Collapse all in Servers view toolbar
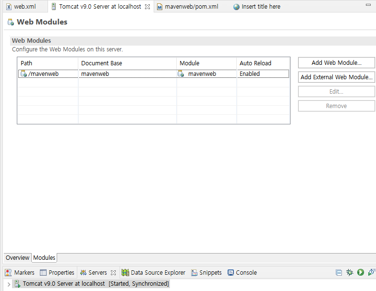Screen dimensions: 376x291 tap(339, 273)
